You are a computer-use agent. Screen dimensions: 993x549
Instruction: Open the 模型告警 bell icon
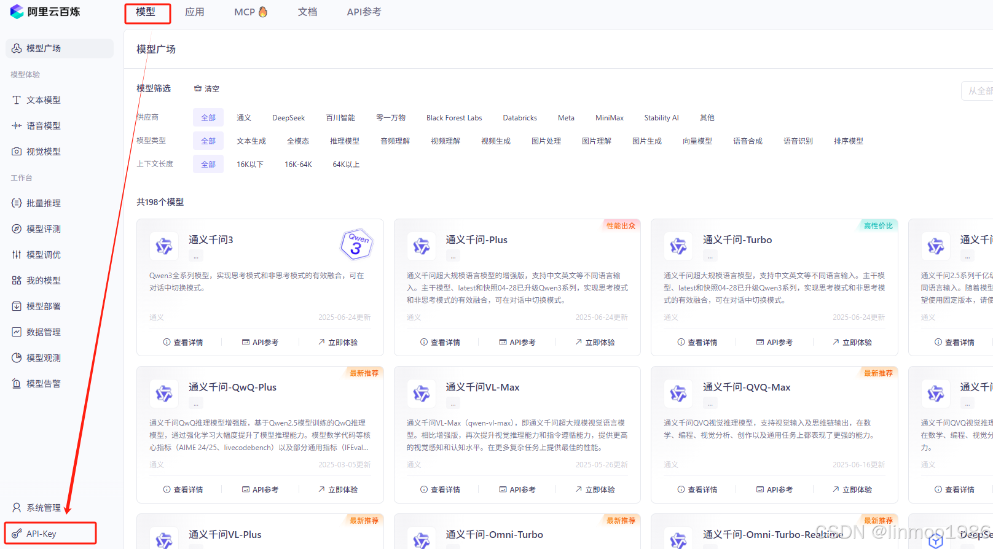17,383
